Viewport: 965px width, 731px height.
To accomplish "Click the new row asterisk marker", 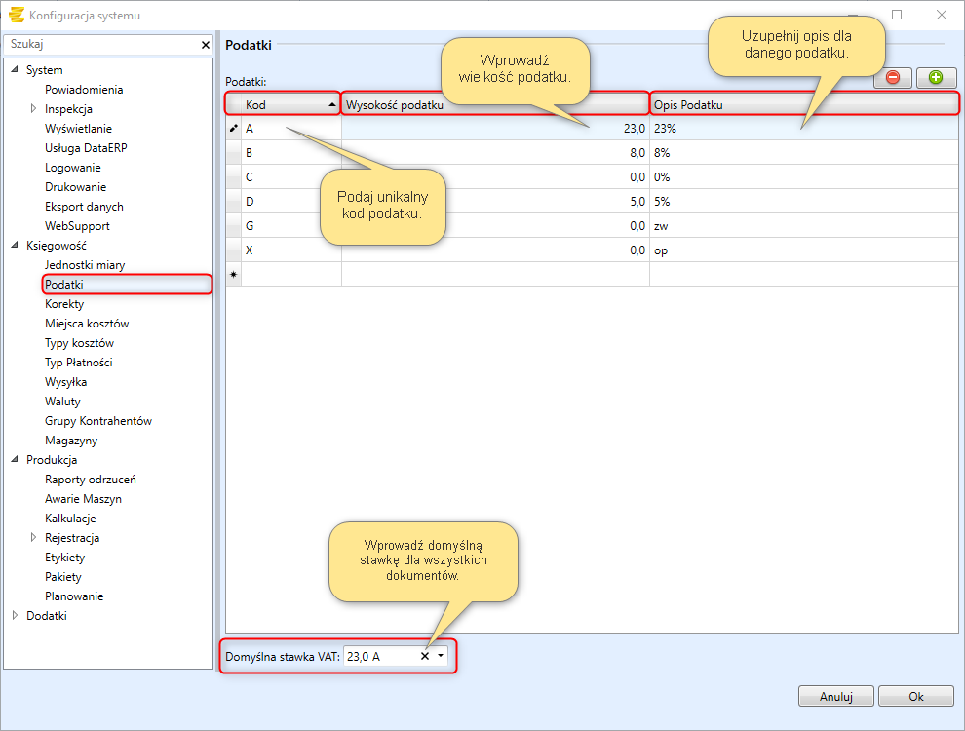I will pyautogui.click(x=234, y=275).
